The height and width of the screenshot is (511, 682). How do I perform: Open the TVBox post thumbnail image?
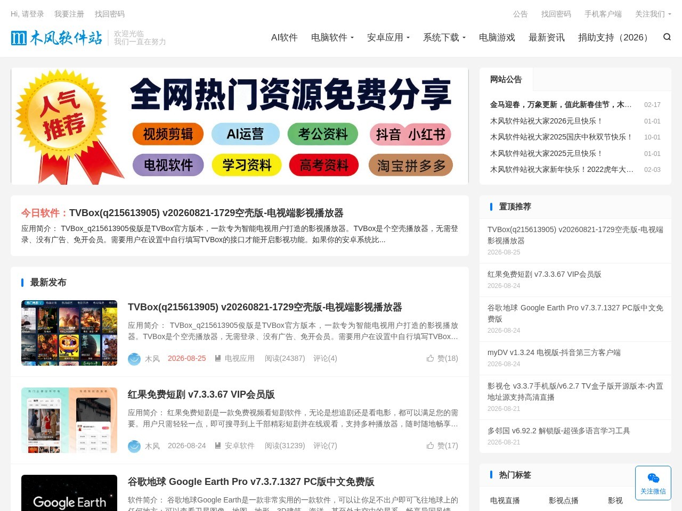(x=69, y=333)
